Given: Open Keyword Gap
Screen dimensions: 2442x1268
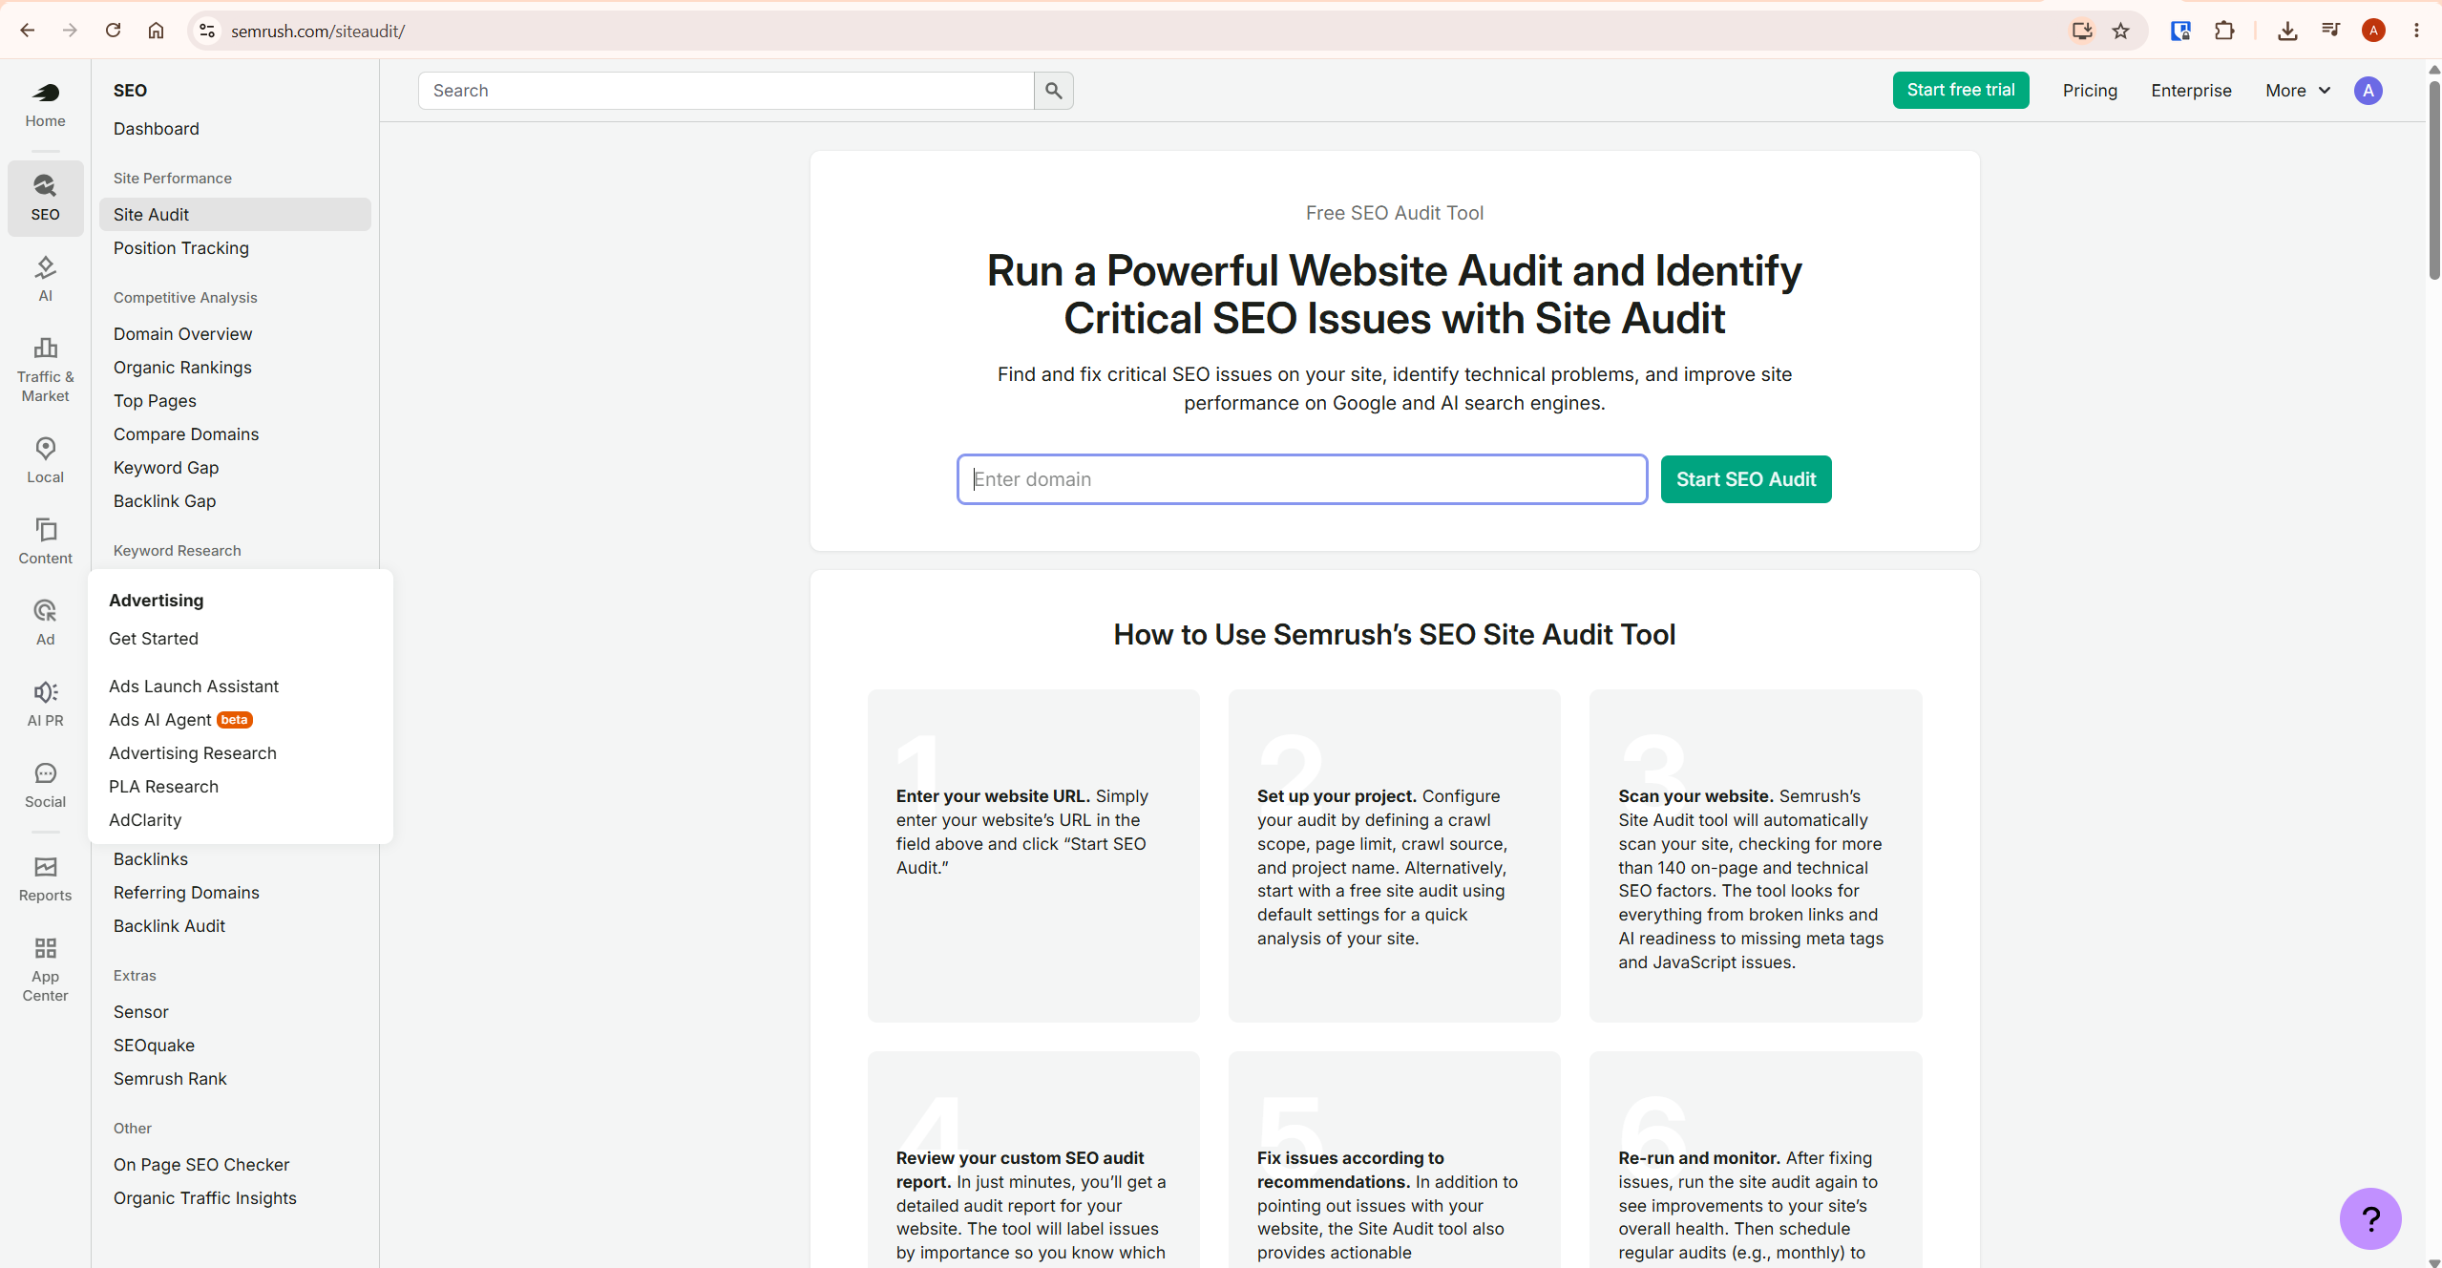Looking at the screenshot, I should [x=166, y=468].
